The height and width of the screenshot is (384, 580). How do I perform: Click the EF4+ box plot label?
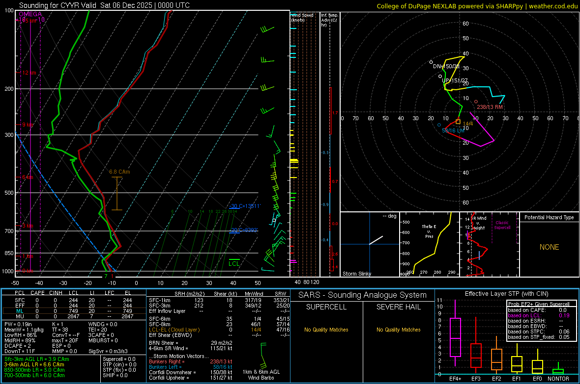(x=455, y=379)
